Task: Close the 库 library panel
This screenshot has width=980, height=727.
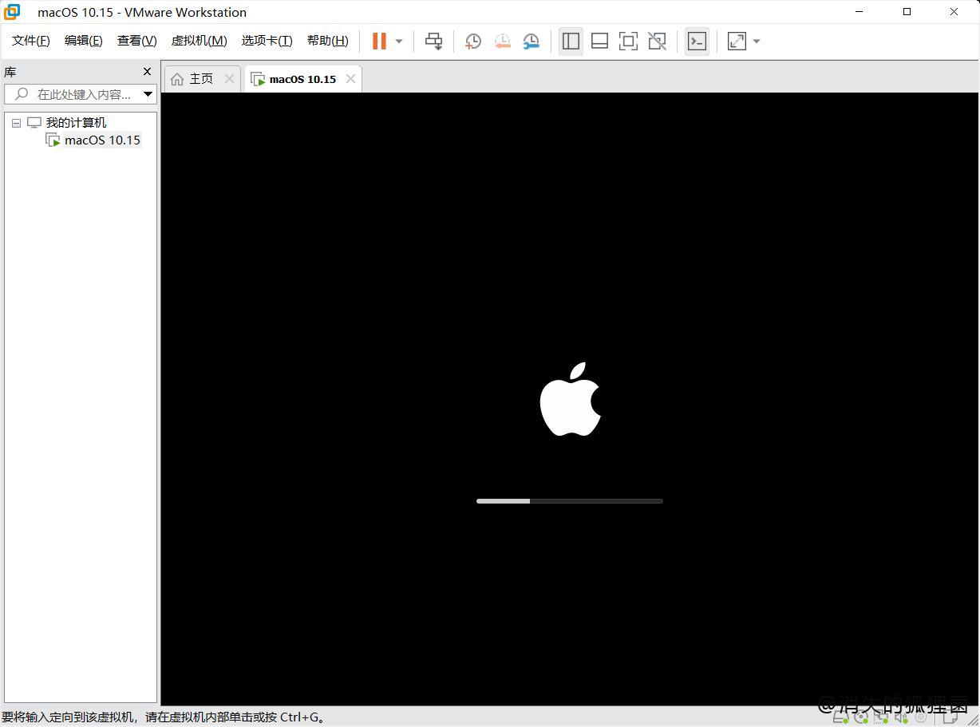Action: (147, 72)
